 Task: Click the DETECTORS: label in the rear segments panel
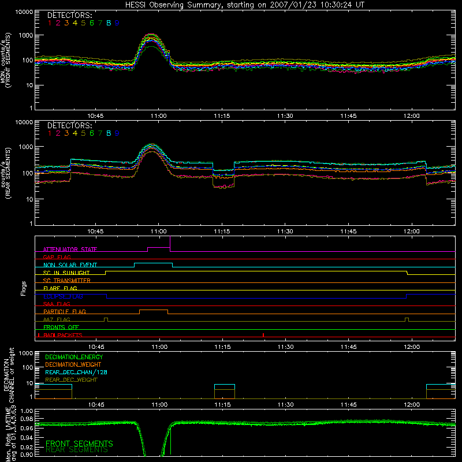click(x=69, y=125)
